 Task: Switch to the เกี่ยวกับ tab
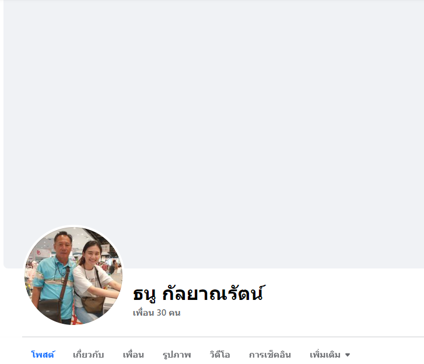[88, 354]
